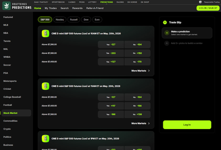This screenshot has height=150, width=221.
Task: Click the plus icon beside Add 2+ picks
Action: pyautogui.click(x=167, y=43)
